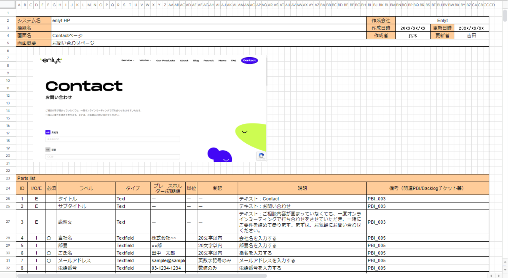Click the 株式会社〇〇 company name input field
The height and width of the screenshot is (278, 508).
click(112, 139)
